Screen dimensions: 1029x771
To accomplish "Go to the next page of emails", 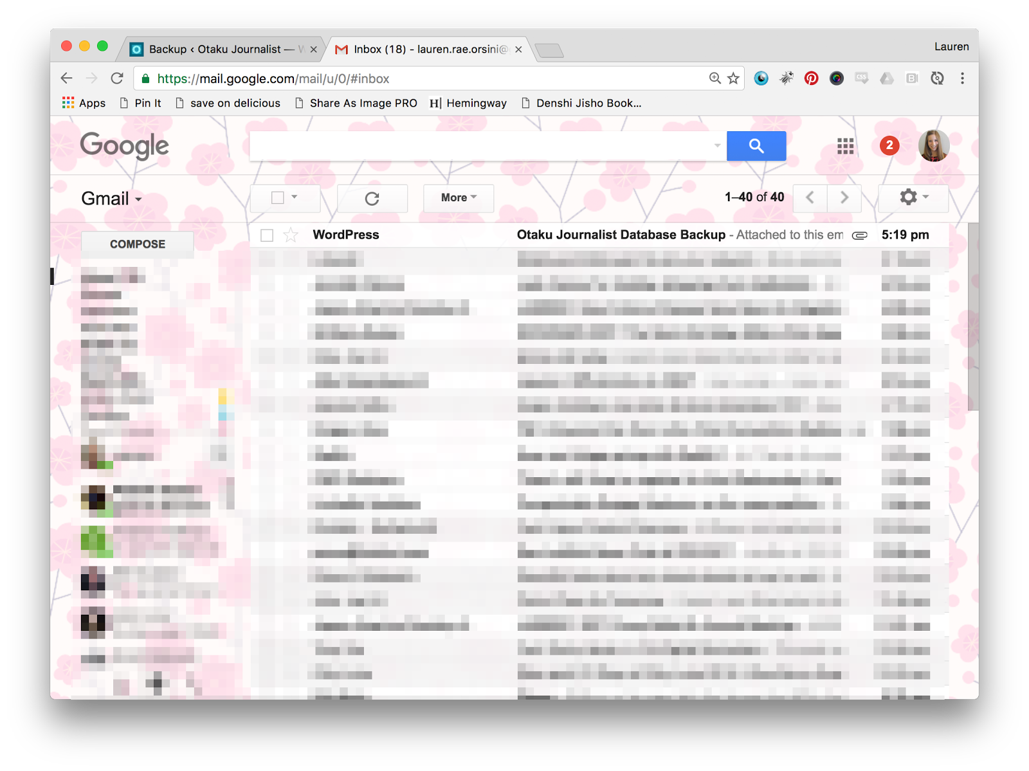I will click(x=844, y=197).
